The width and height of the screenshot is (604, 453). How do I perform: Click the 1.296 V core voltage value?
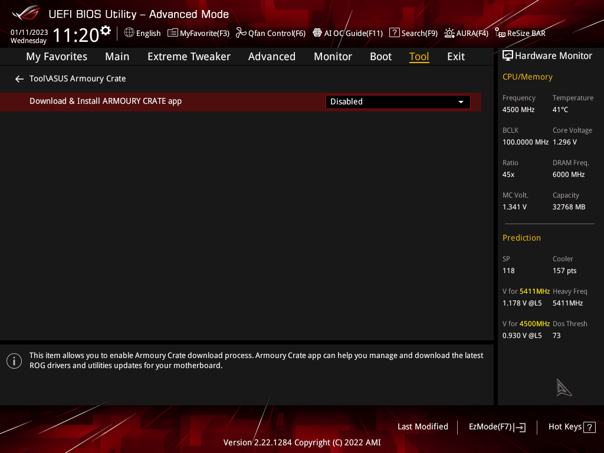(x=564, y=142)
